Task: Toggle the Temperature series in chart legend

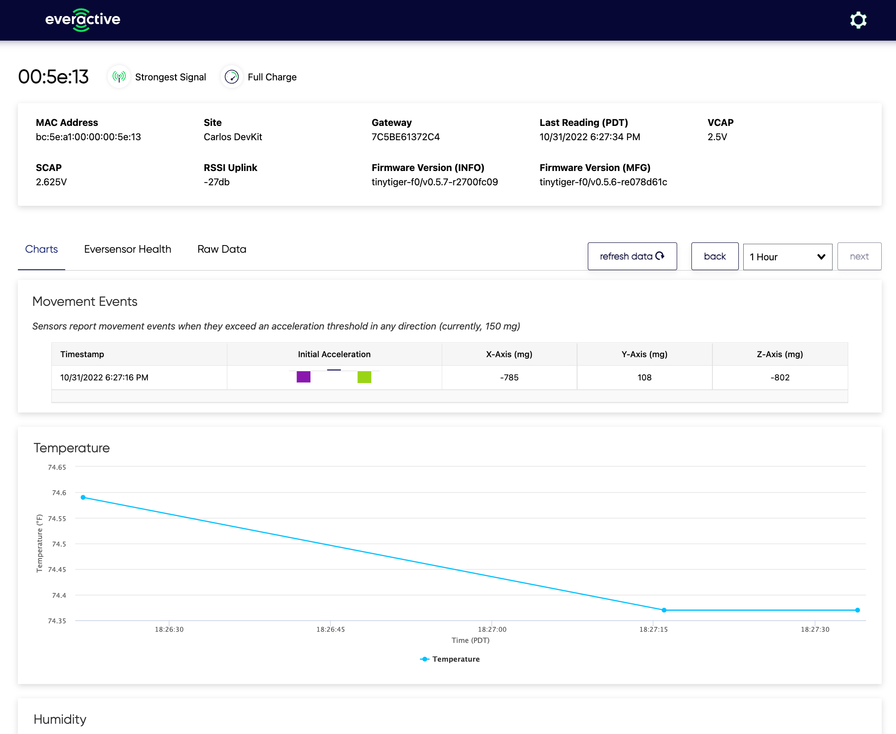Action: tap(456, 659)
